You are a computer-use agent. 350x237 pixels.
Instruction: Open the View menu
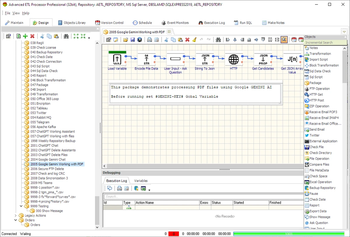click(x=16, y=13)
